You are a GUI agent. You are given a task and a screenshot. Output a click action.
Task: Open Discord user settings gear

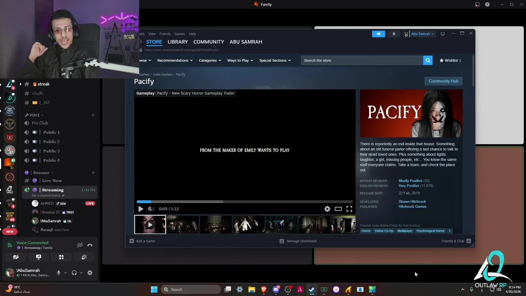[x=90, y=273]
